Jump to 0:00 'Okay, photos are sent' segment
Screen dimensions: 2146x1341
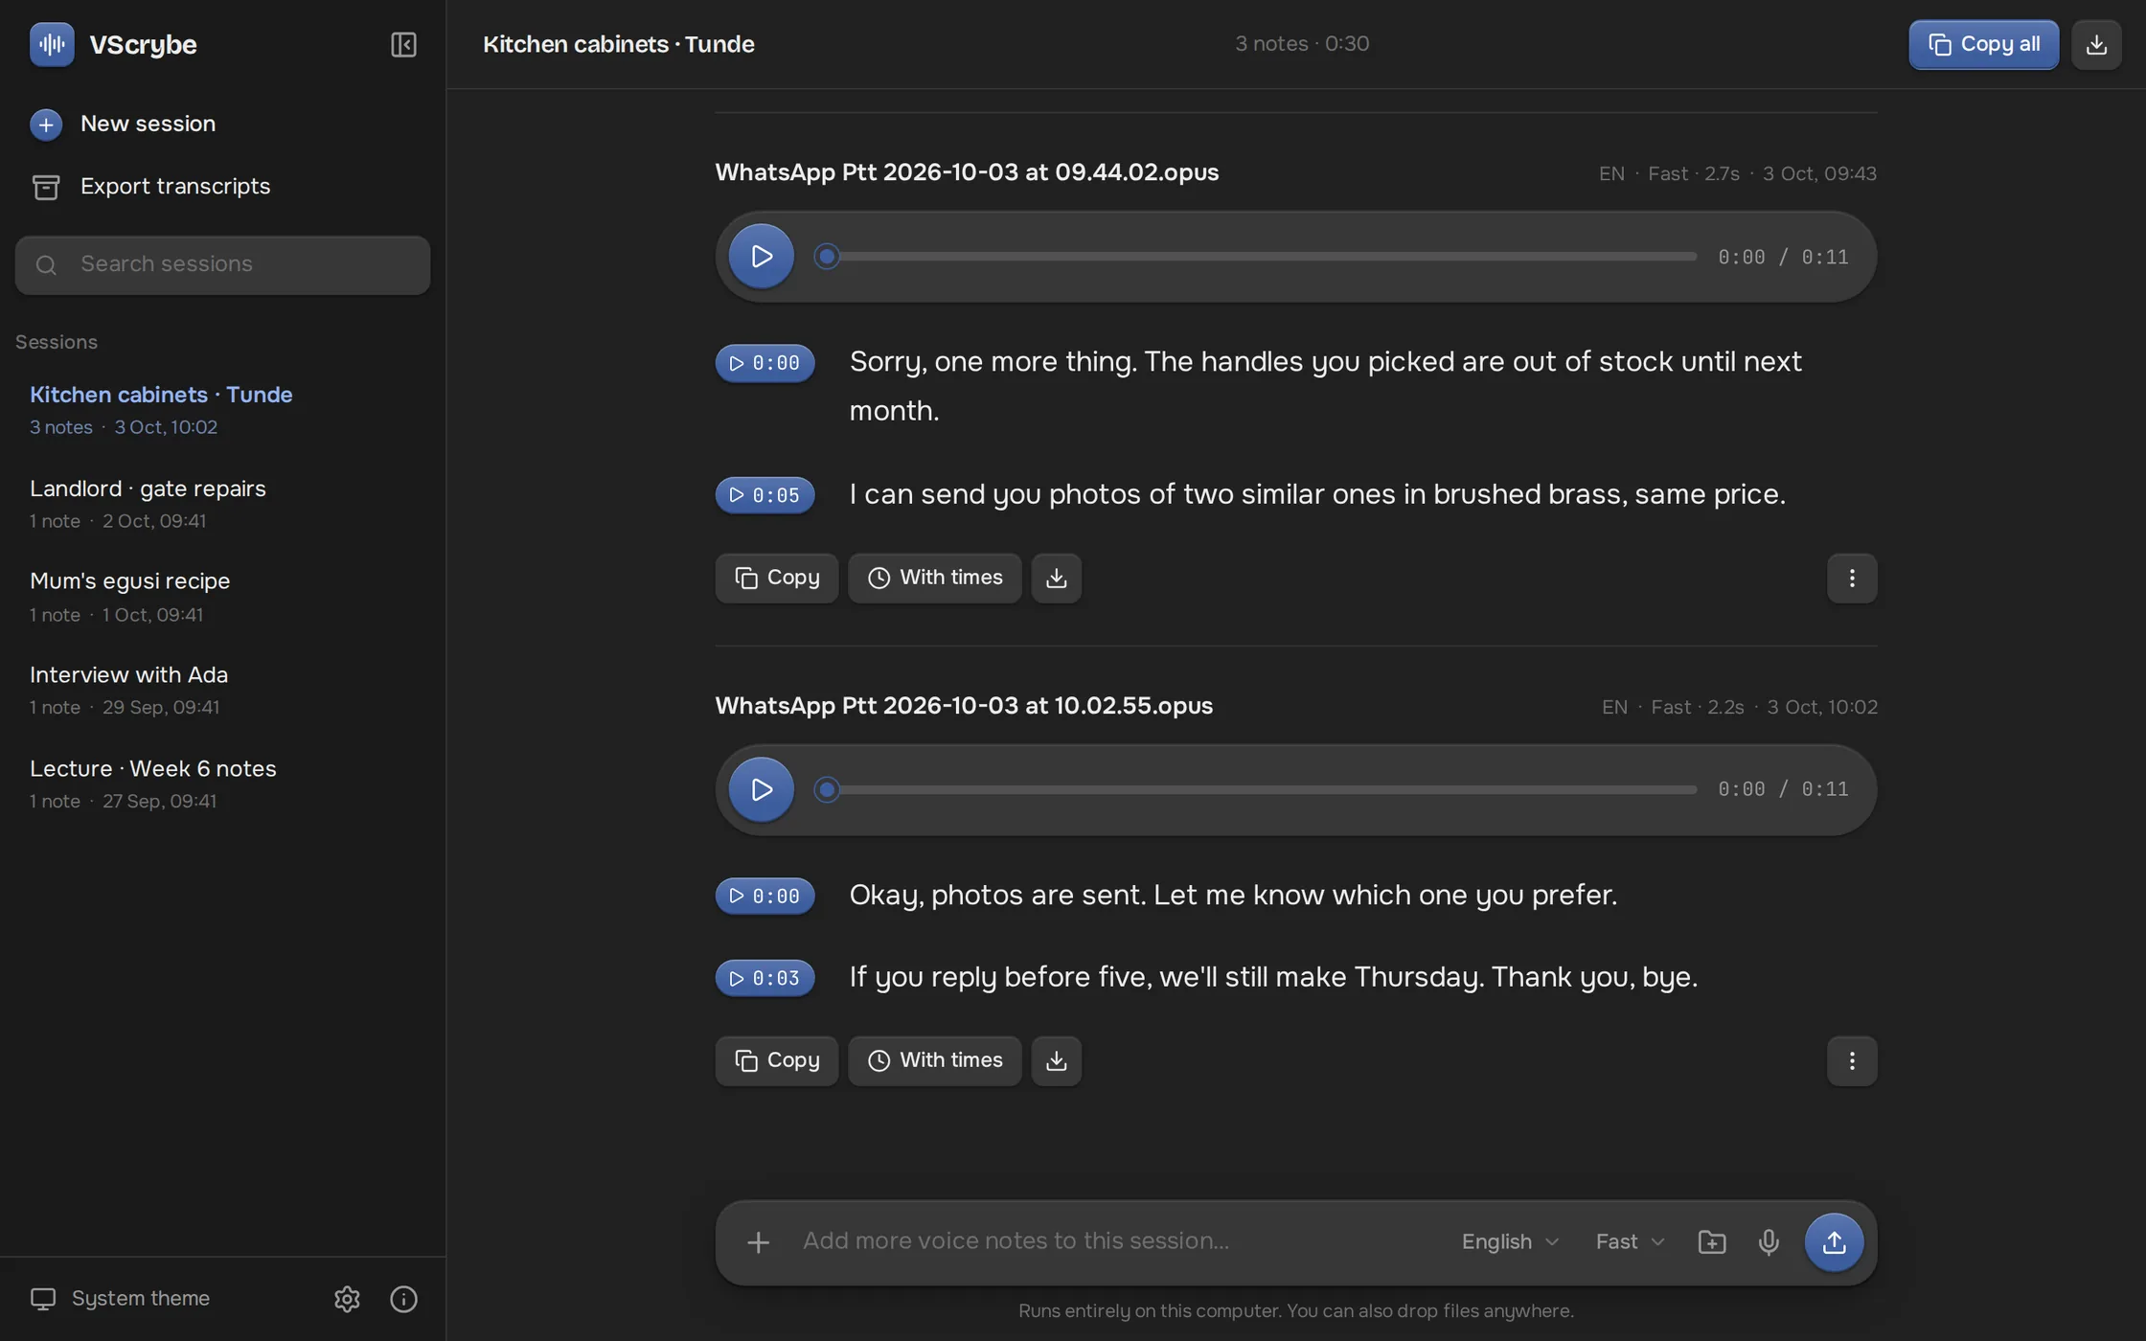coord(765,896)
